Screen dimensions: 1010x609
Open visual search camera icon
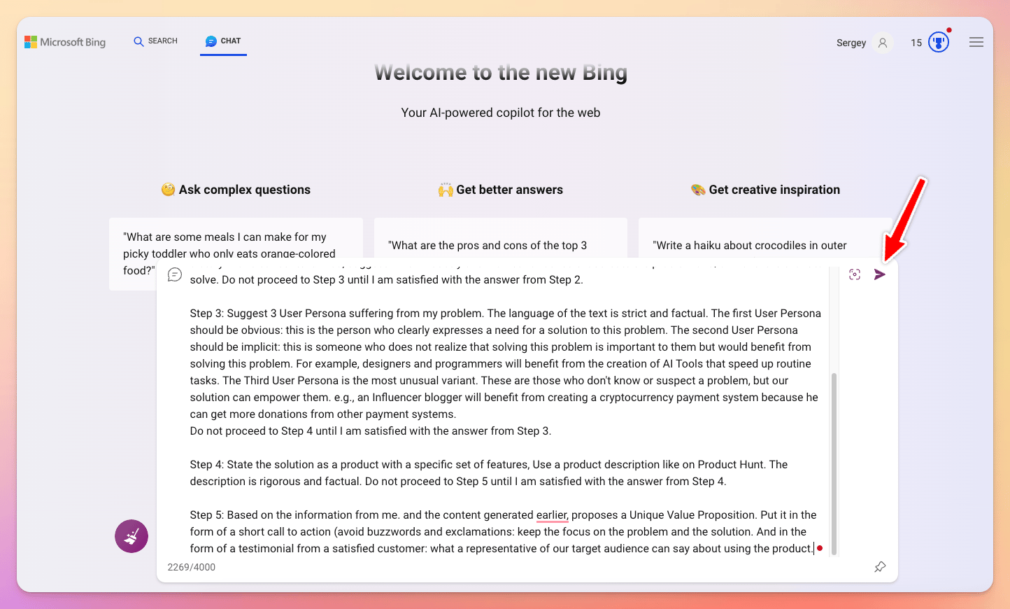pyautogui.click(x=855, y=274)
